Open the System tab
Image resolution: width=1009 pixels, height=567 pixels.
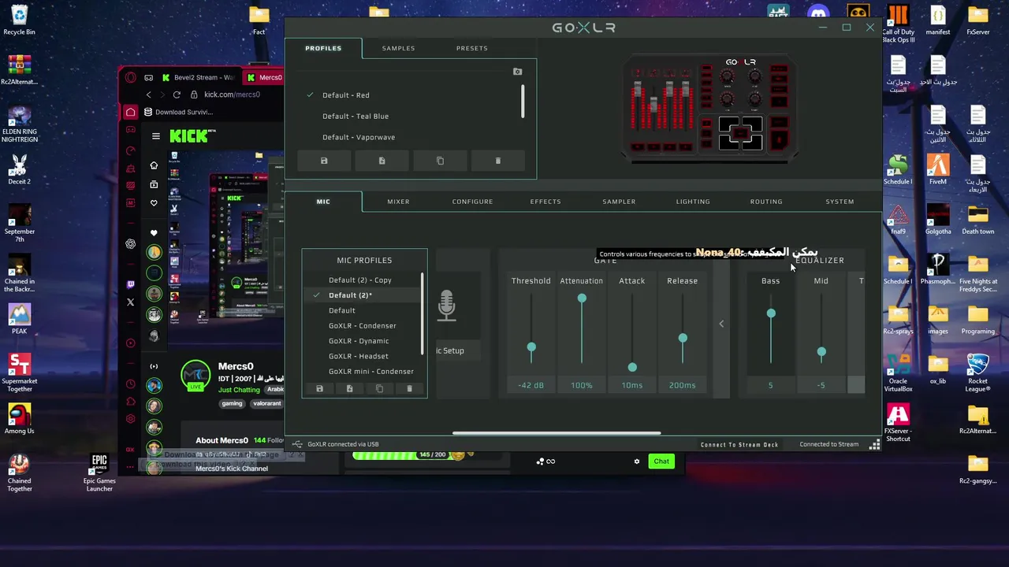(840, 202)
